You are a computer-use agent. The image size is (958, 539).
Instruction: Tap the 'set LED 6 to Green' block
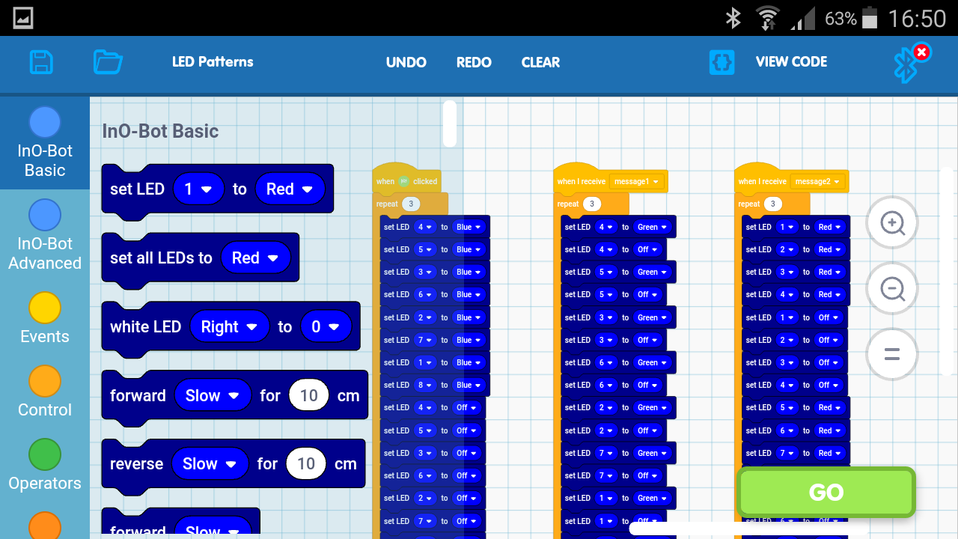pos(619,363)
